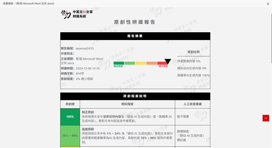Click the red scroll-to-top arrow button

266,118
